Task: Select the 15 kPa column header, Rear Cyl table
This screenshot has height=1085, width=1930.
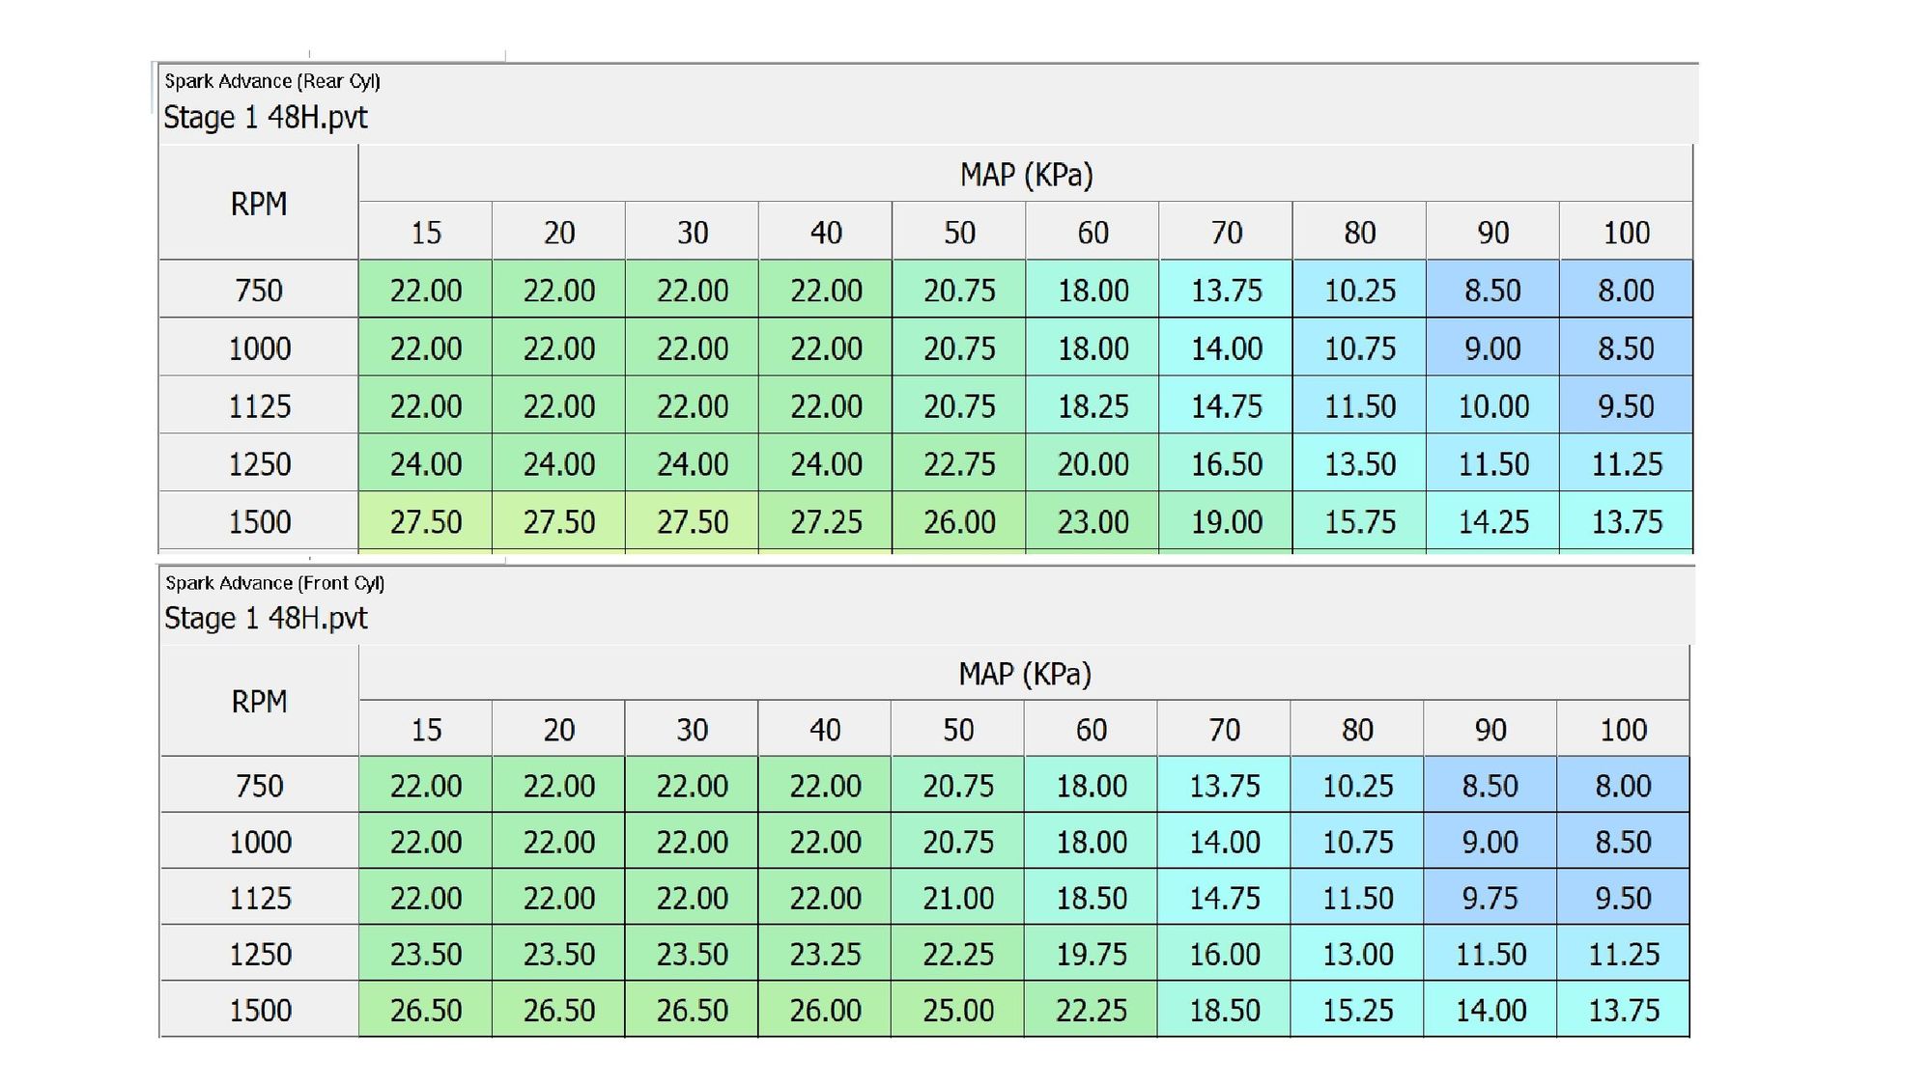Action: coord(425,233)
